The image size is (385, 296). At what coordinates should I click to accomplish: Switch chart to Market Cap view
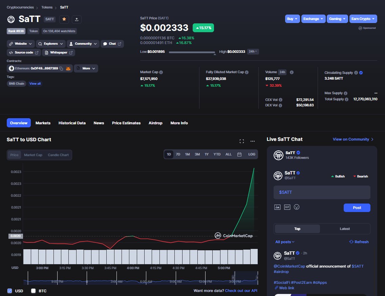[x=33, y=155]
